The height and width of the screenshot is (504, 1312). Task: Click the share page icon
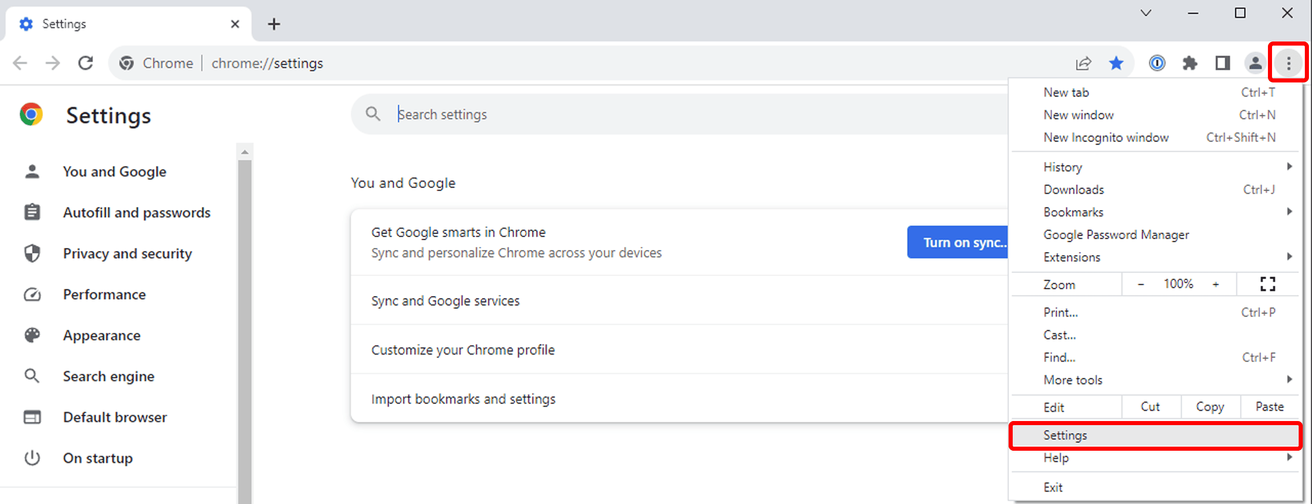coord(1083,64)
